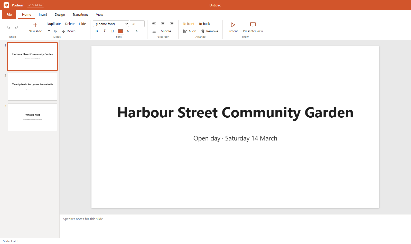The height and width of the screenshot is (244, 411).
Task: Click the Open day subtitle text
Action: [235, 138]
